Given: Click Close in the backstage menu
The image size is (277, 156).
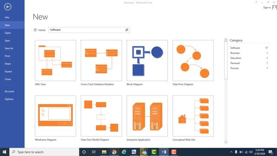Looking at the screenshot, I should pos(12,79).
